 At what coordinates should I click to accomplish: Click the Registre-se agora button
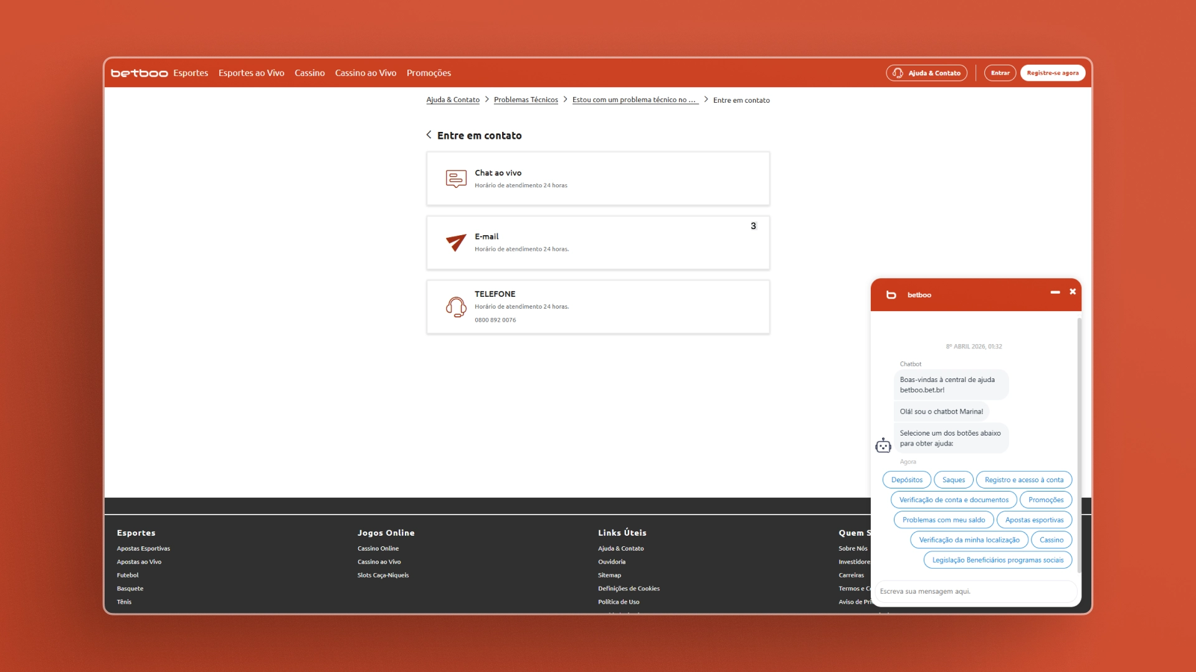[1053, 73]
